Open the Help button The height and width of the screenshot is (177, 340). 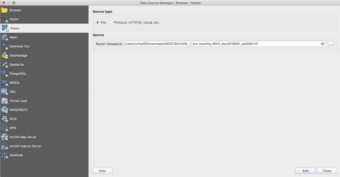pos(102,171)
